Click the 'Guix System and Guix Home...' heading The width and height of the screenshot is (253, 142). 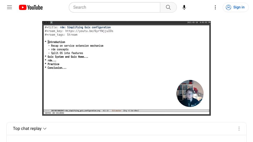coord(68,57)
